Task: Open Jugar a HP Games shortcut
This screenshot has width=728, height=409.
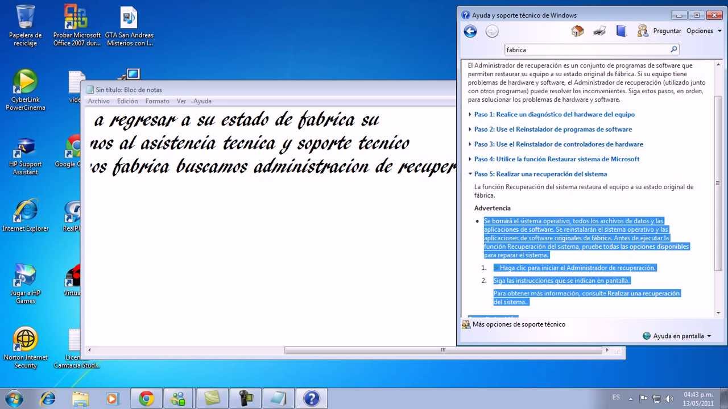Action: (x=26, y=284)
